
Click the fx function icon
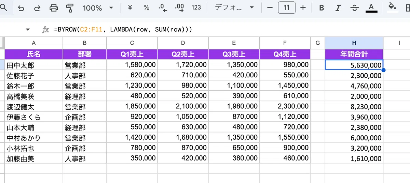coord(45,30)
